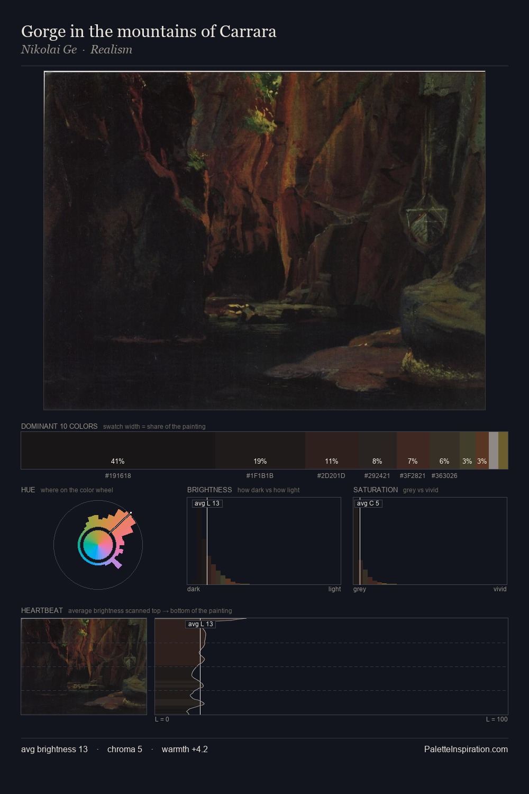The width and height of the screenshot is (529, 794).
Task: Click the title Gorge in the mountains of Carrara
Action: tap(149, 31)
